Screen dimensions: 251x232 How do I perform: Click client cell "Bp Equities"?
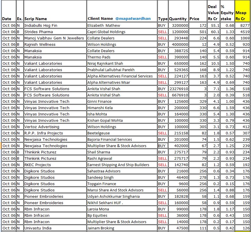click(122, 215)
